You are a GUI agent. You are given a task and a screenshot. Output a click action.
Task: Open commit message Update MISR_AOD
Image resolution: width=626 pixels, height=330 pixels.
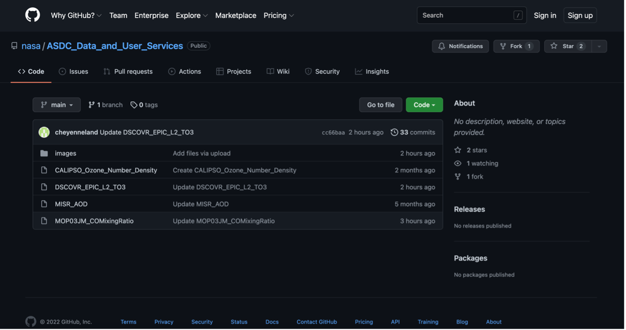coord(201,204)
